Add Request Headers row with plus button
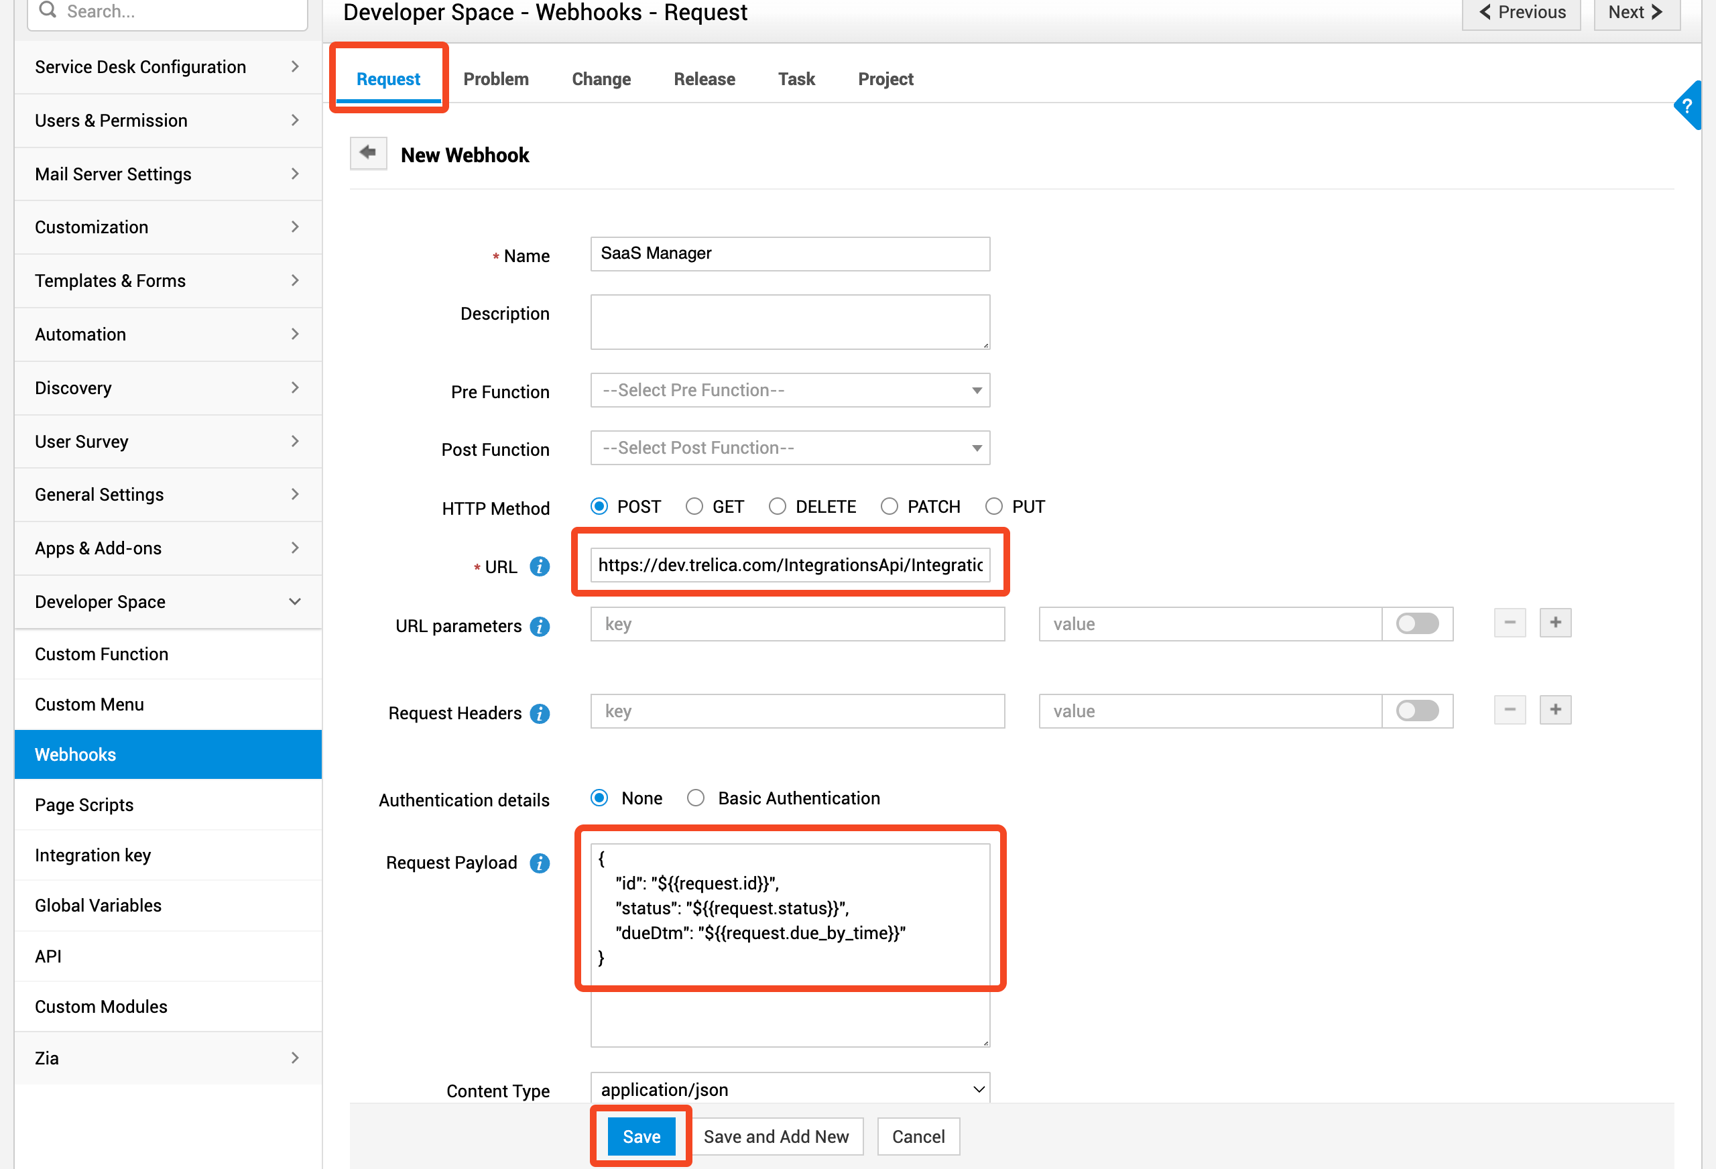This screenshot has height=1169, width=1716. [x=1555, y=711]
